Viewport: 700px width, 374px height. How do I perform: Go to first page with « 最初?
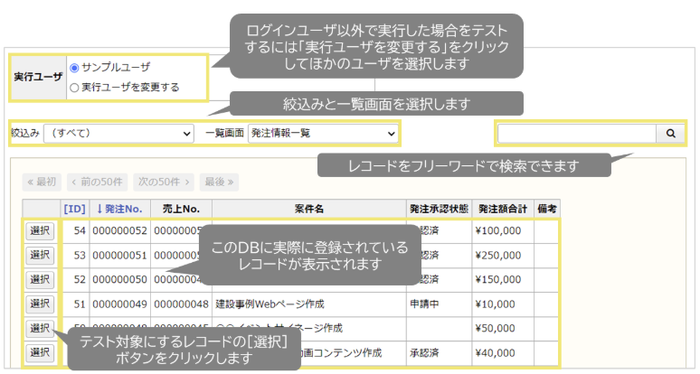coord(42,182)
